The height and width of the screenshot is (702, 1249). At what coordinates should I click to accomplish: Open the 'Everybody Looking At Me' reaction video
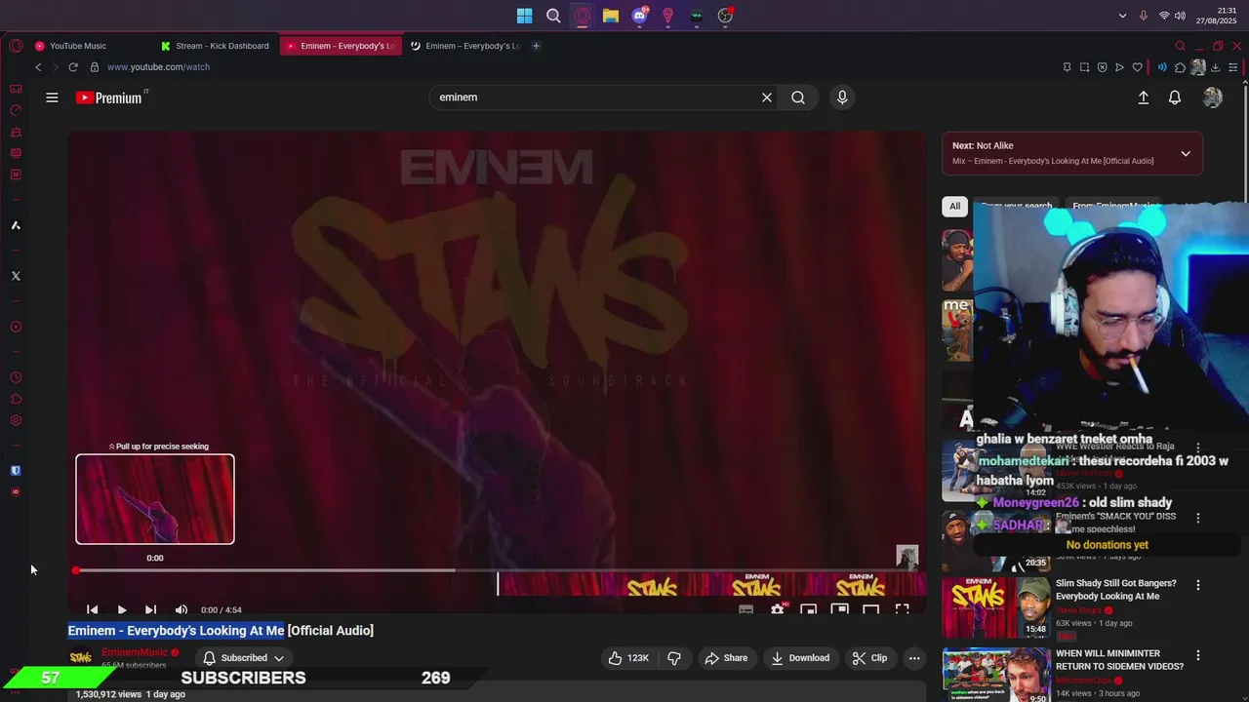coord(1116,590)
